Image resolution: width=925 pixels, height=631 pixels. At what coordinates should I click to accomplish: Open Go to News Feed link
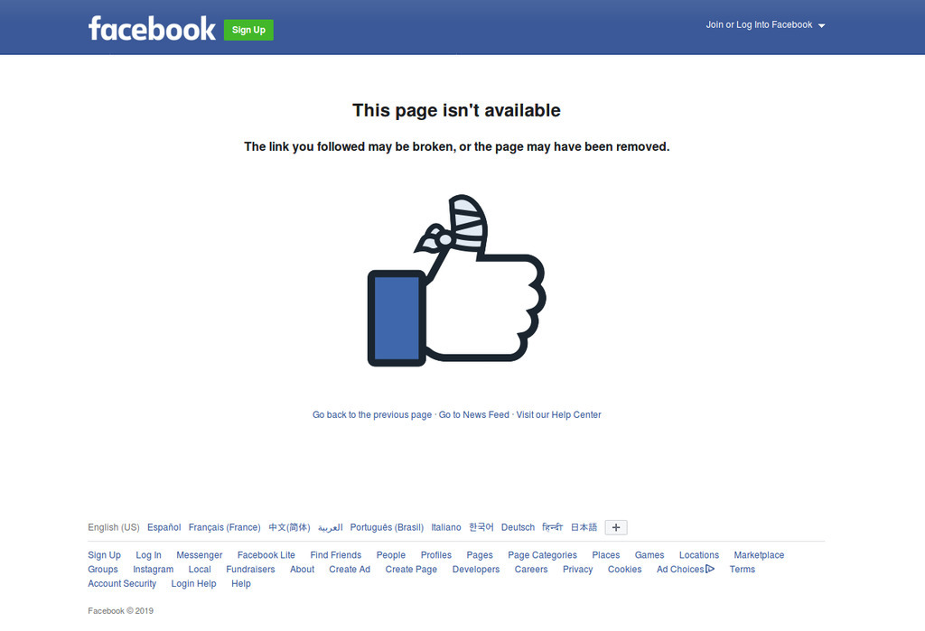point(473,414)
